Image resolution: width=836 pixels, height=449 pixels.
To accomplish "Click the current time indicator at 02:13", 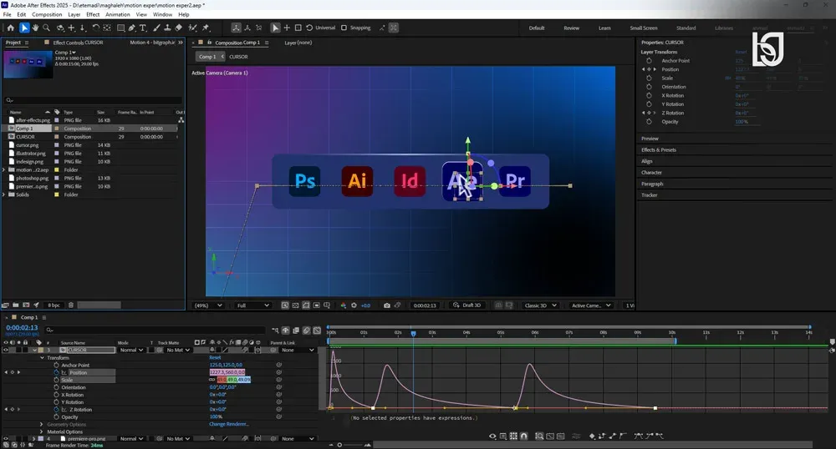I will point(413,333).
